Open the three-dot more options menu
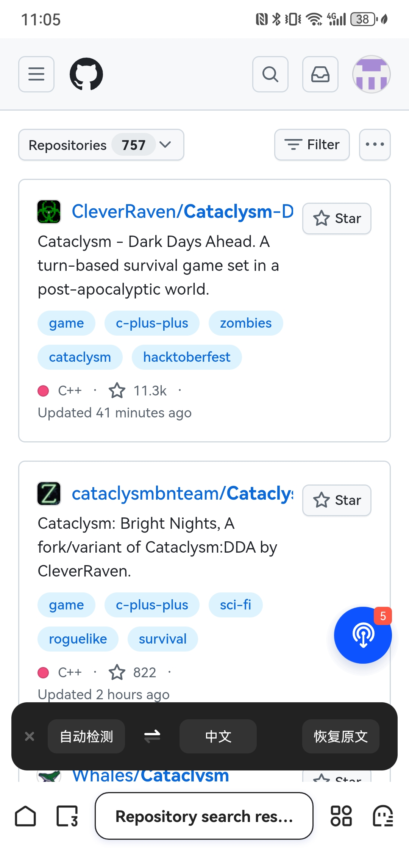Viewport: 409px width, 850px height. 375,145
